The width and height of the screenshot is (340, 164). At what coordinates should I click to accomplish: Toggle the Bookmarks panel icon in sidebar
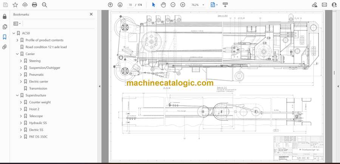click(5, 37)
